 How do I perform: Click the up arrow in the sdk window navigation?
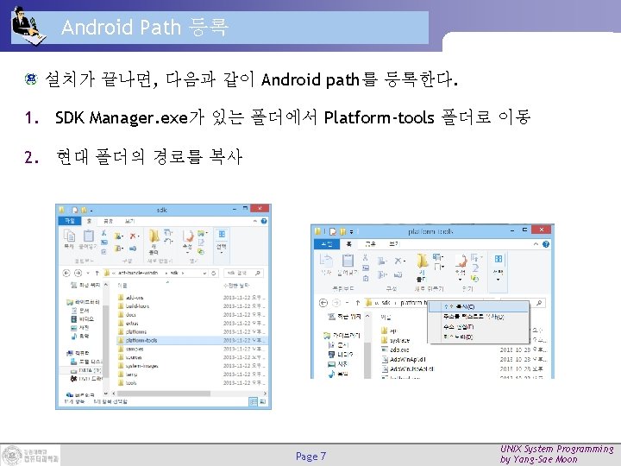97,273
